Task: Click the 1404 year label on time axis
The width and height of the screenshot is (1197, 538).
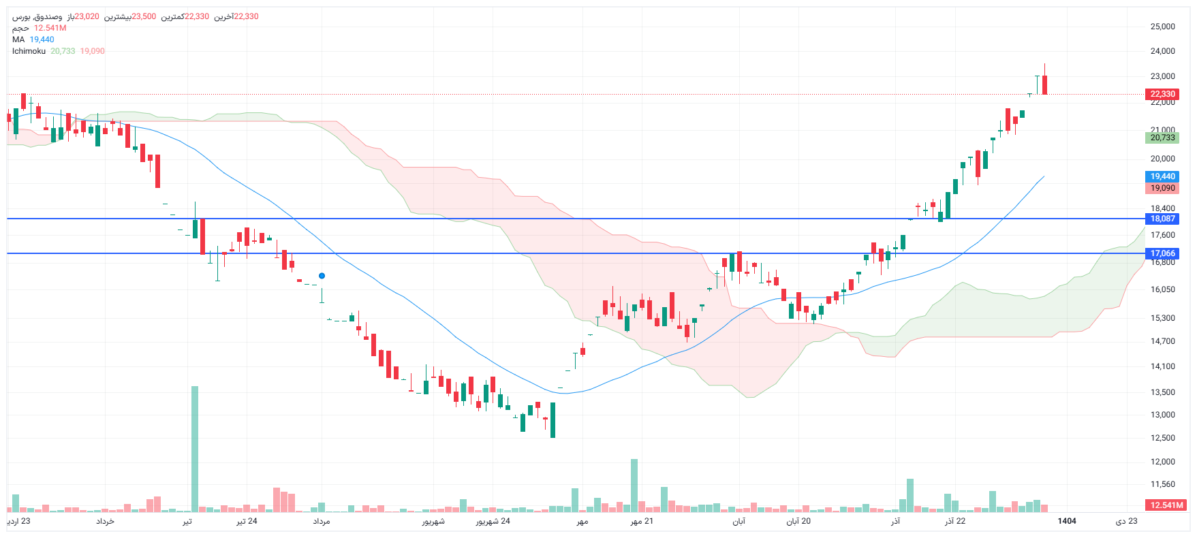Action: click(x=1066, y=521)
